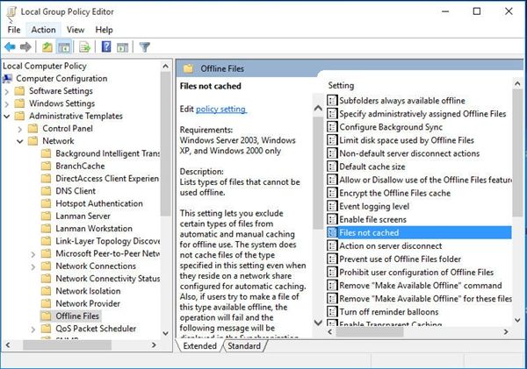Click the Forward arrow toolbar icon
This screenshot has width=527, height=369.
(x=25, y=47)
